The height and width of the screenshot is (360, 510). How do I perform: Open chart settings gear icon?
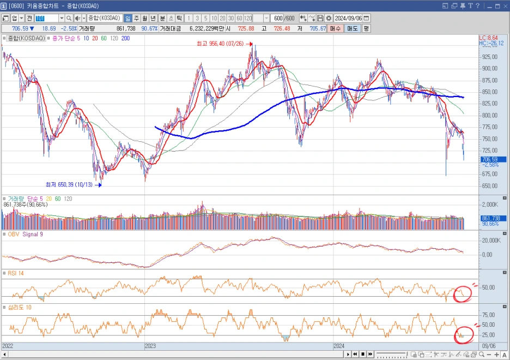click(x=329, y=18)
